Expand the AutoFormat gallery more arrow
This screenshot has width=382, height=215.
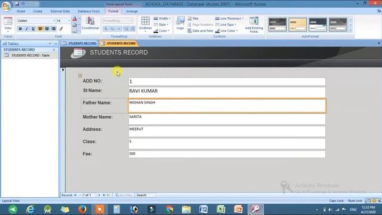[x=350, y=30]
